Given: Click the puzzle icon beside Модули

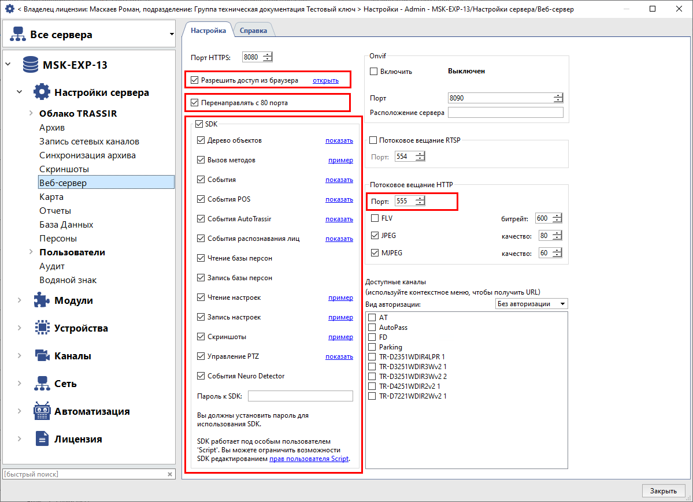Looking at the screenshot, I should (42, 300).
